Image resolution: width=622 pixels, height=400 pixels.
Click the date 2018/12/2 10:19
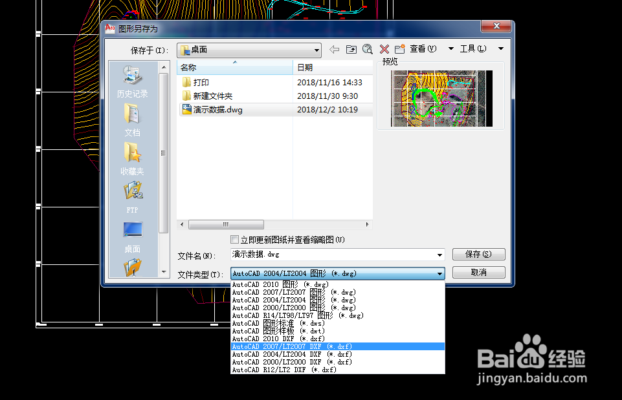(x=328, y=110)
